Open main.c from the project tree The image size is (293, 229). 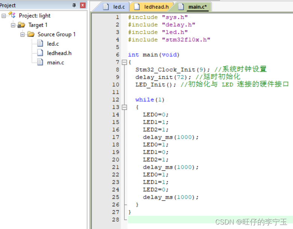56,63
